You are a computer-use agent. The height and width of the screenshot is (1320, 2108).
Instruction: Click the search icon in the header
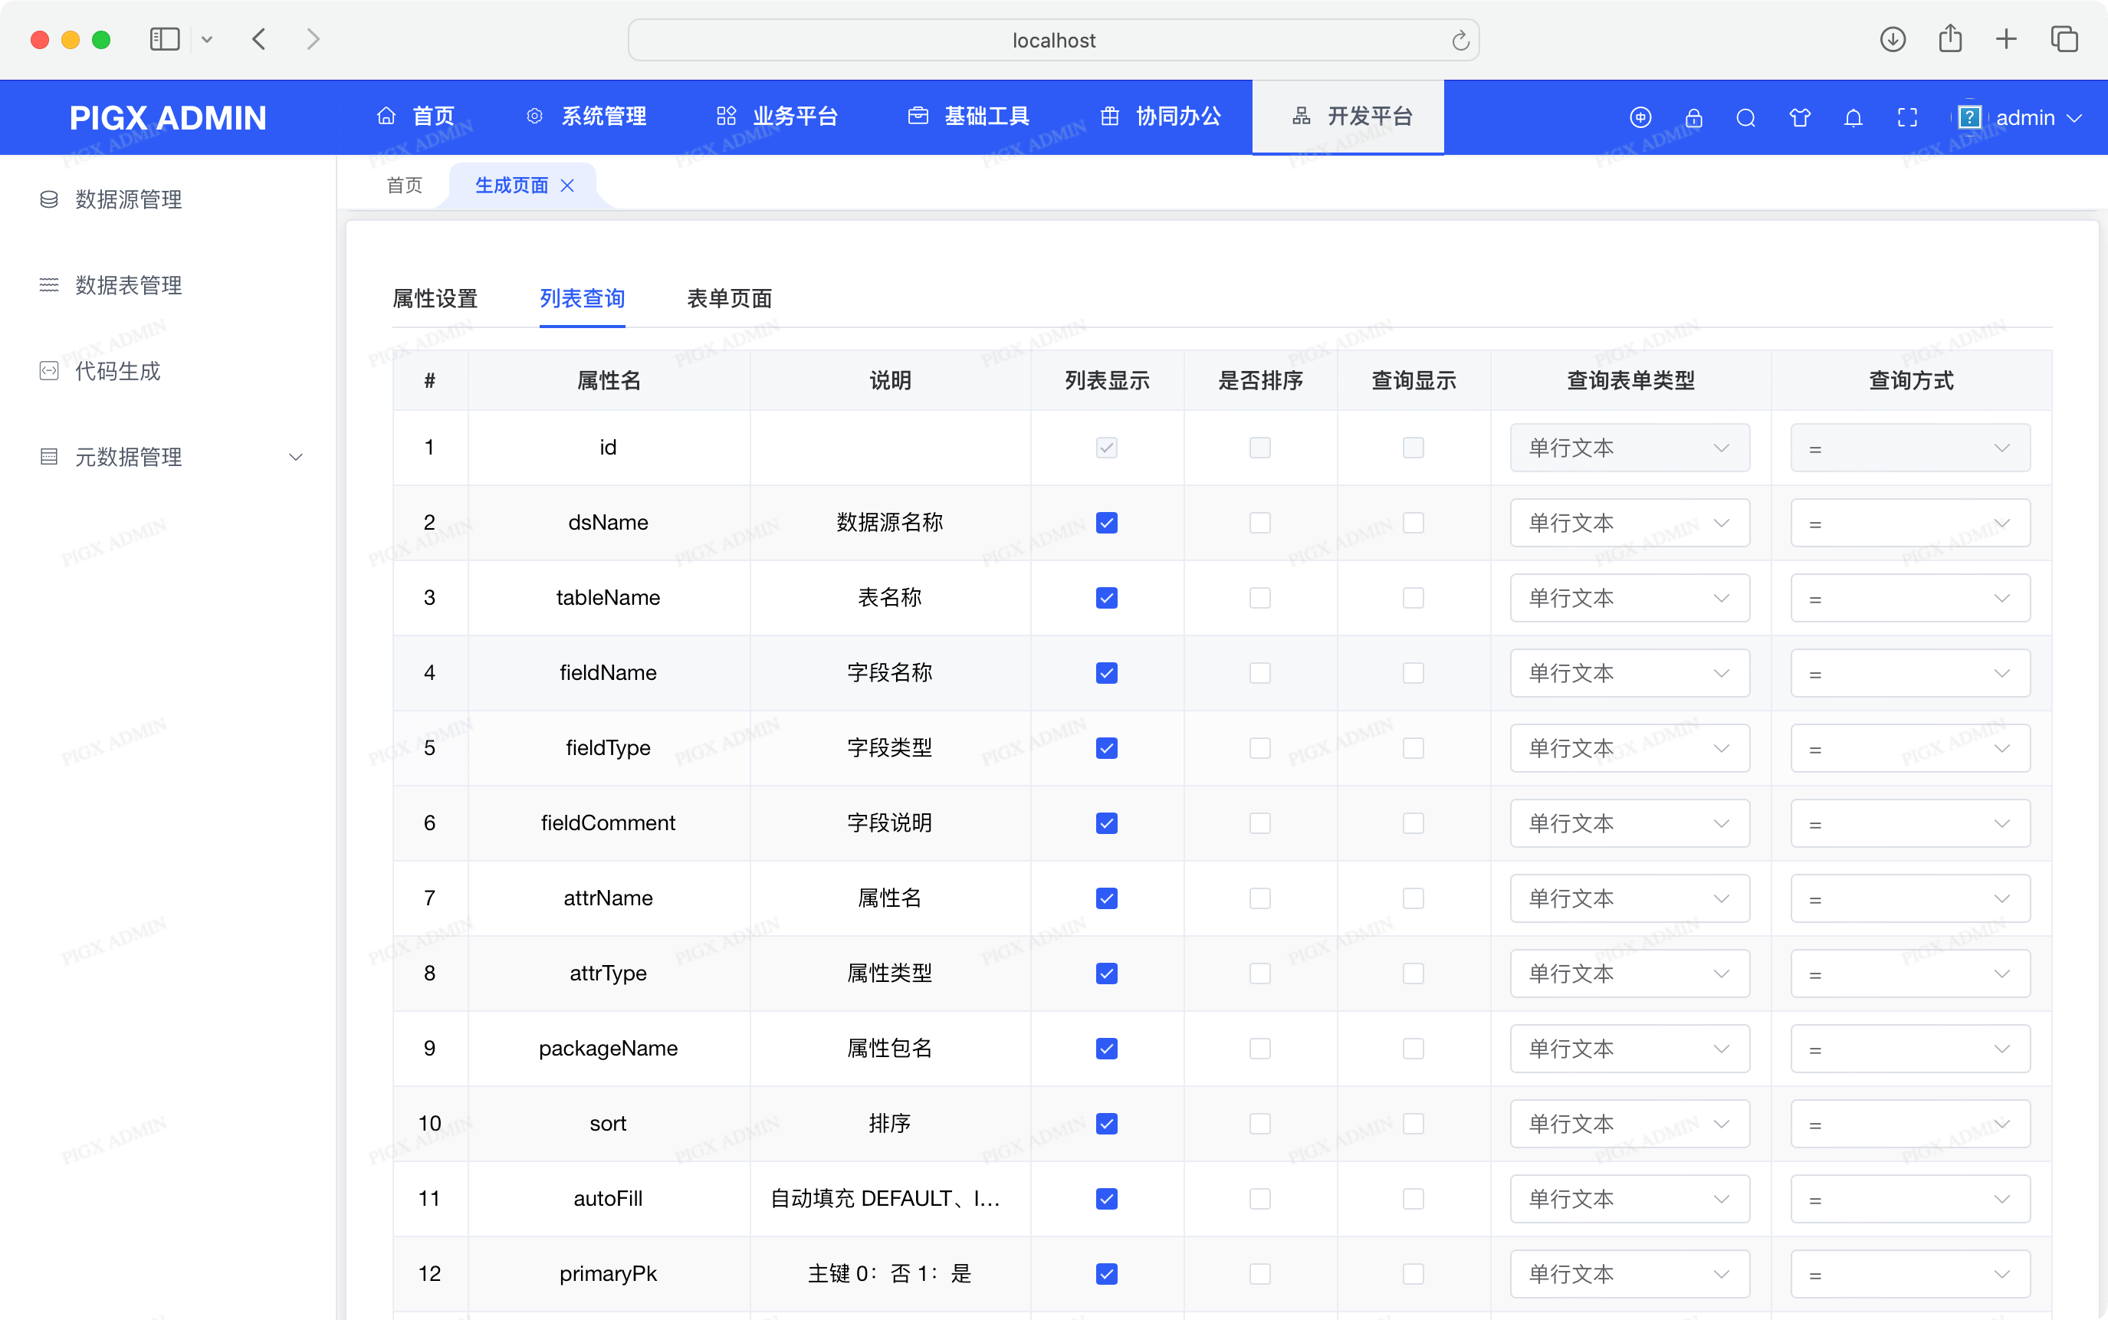(x=1745, y=117)
